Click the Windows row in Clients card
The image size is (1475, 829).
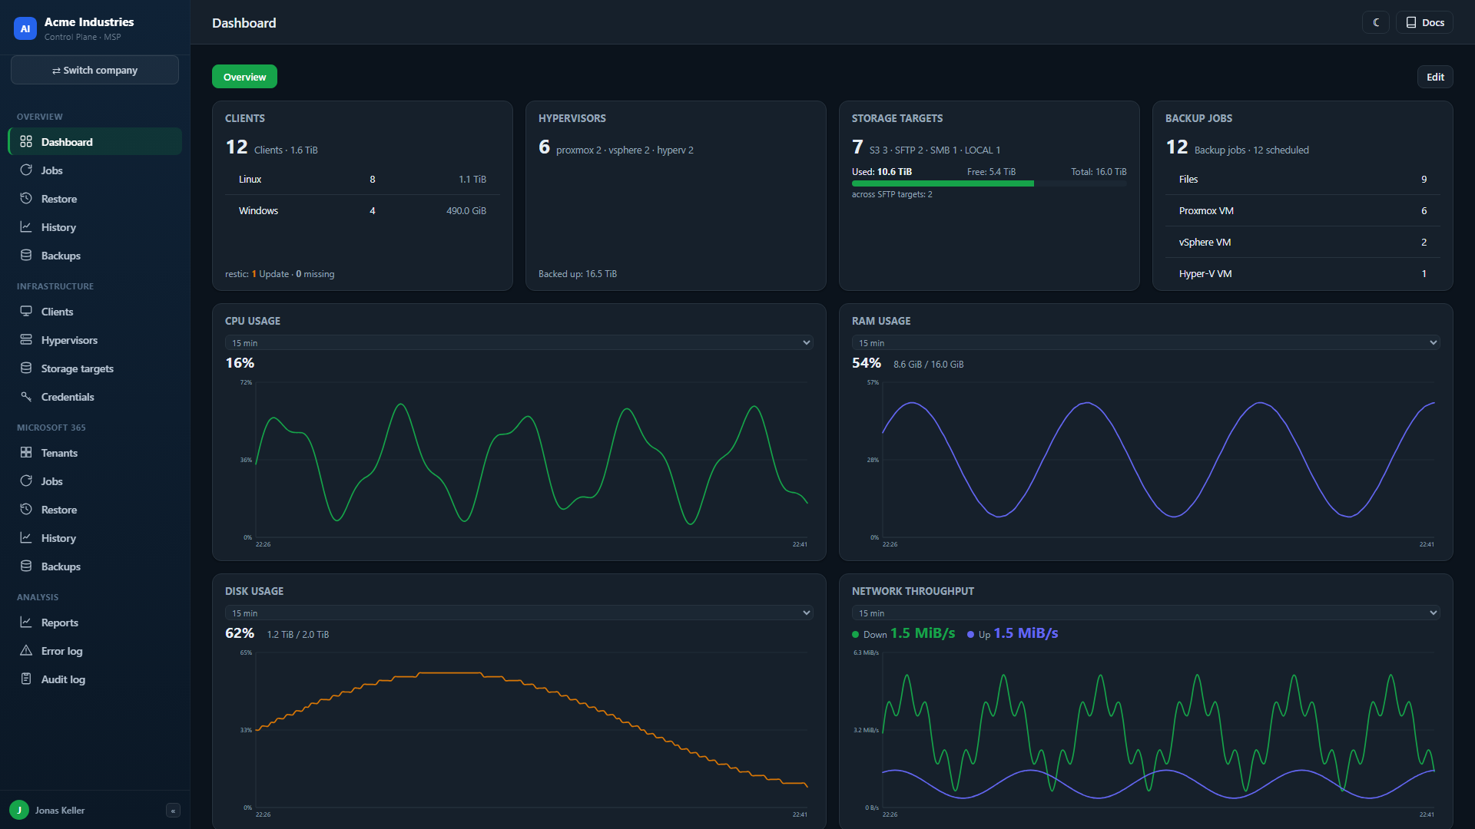coord(363,211)
